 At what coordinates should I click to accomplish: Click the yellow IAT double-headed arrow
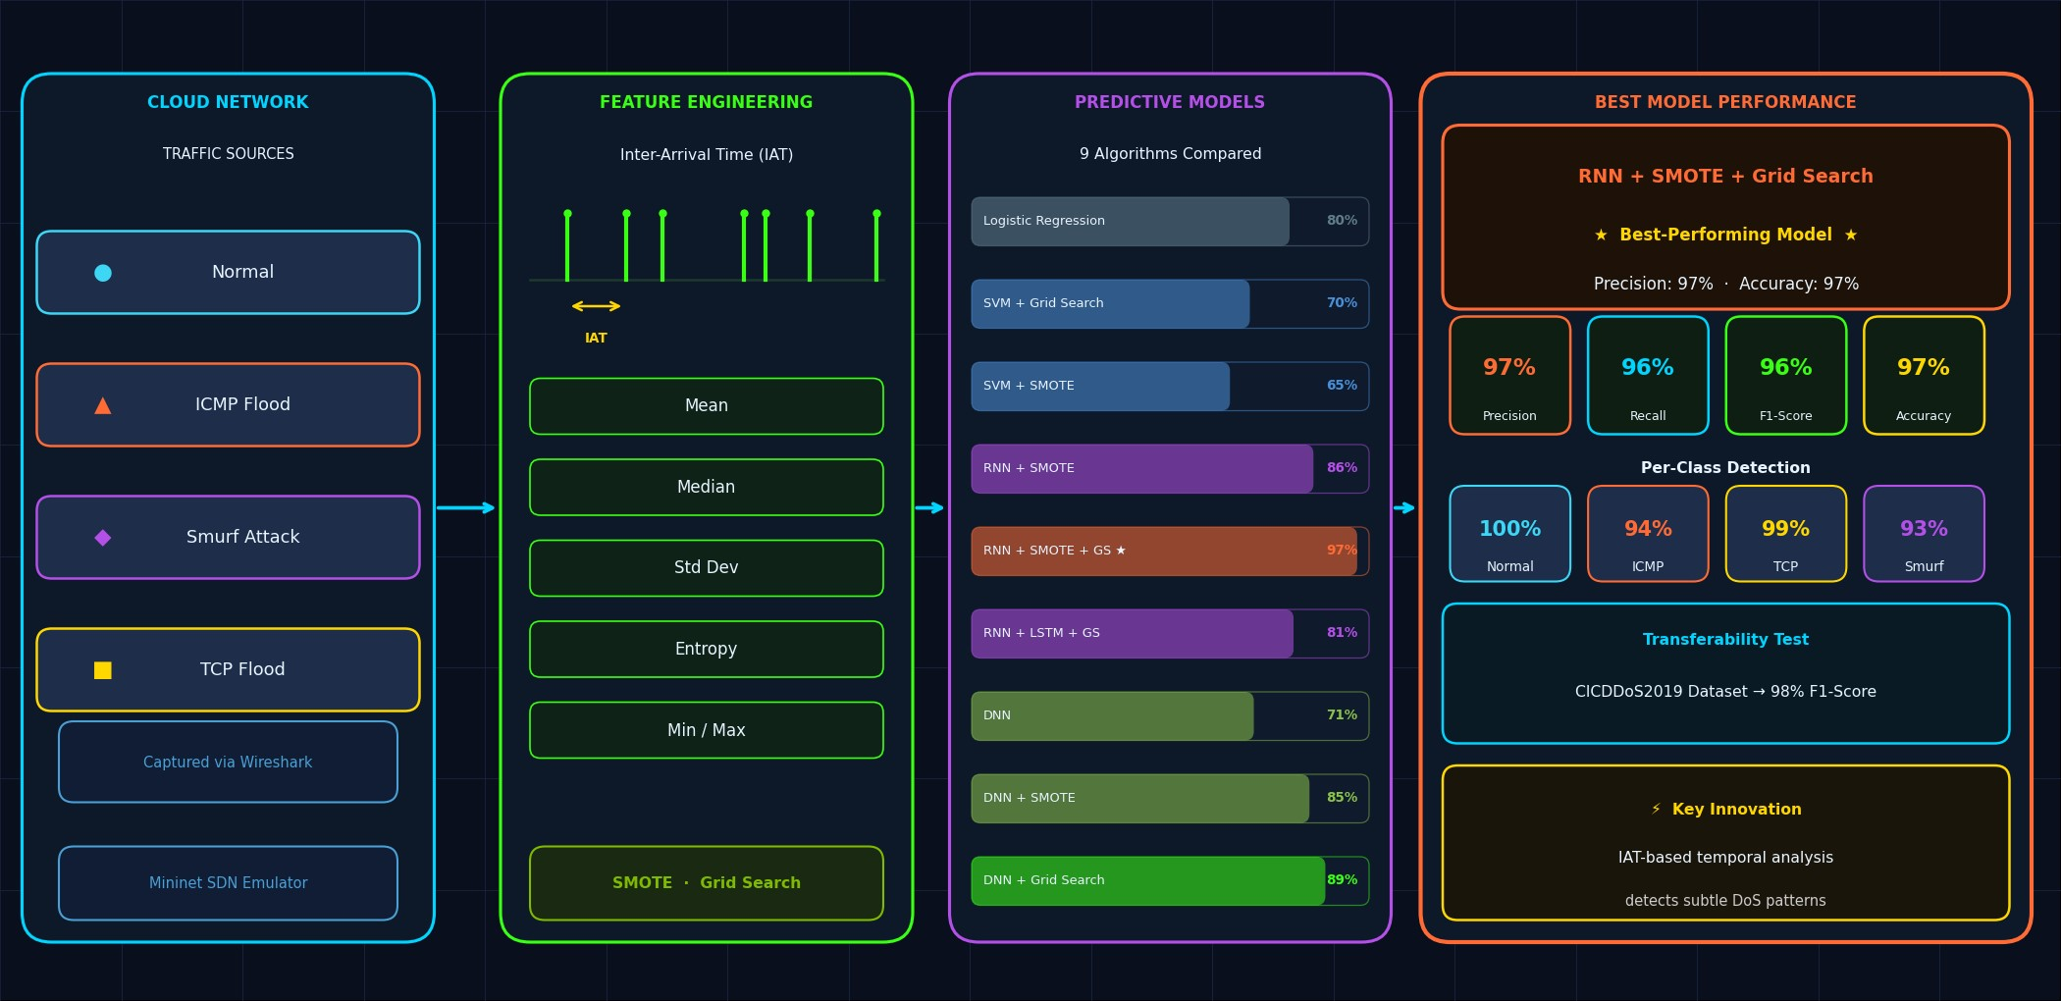[x=596, y=306]
